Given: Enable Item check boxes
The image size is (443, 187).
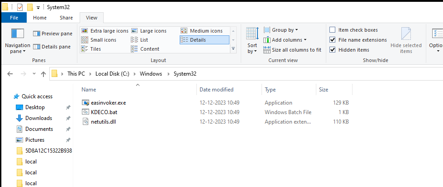Looking at the screenshot, I should 333,30.
